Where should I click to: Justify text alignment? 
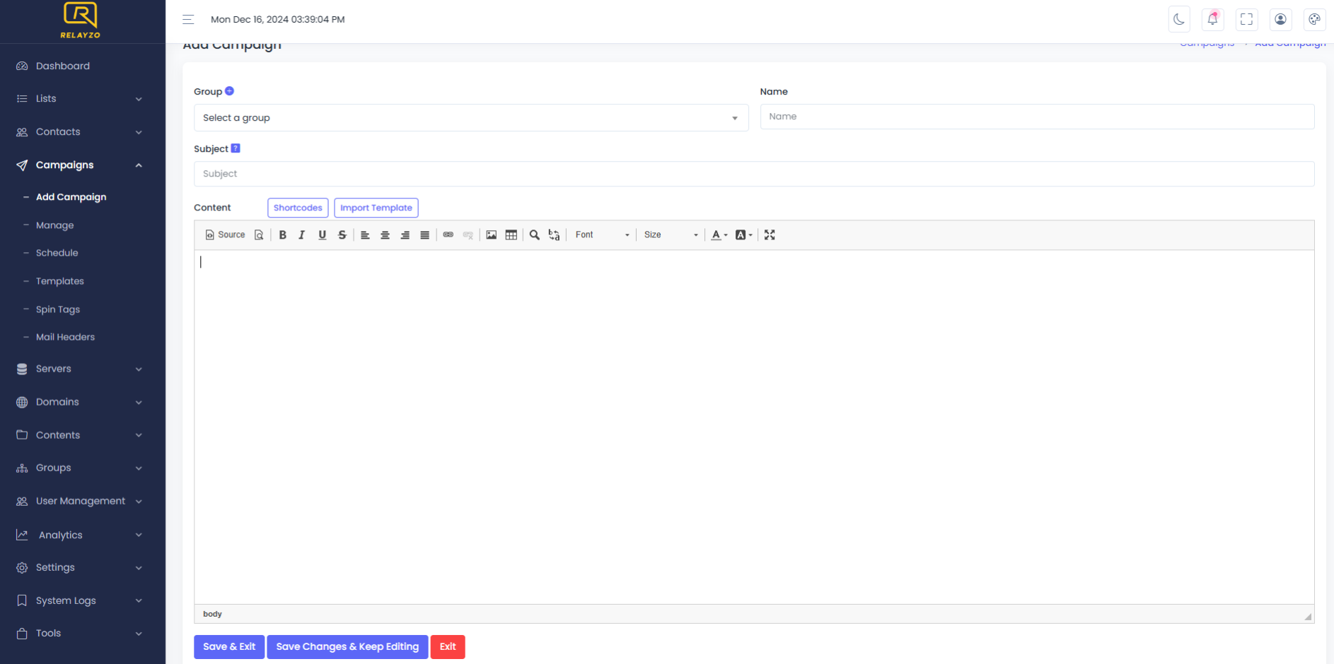click(x=424, y=235)
